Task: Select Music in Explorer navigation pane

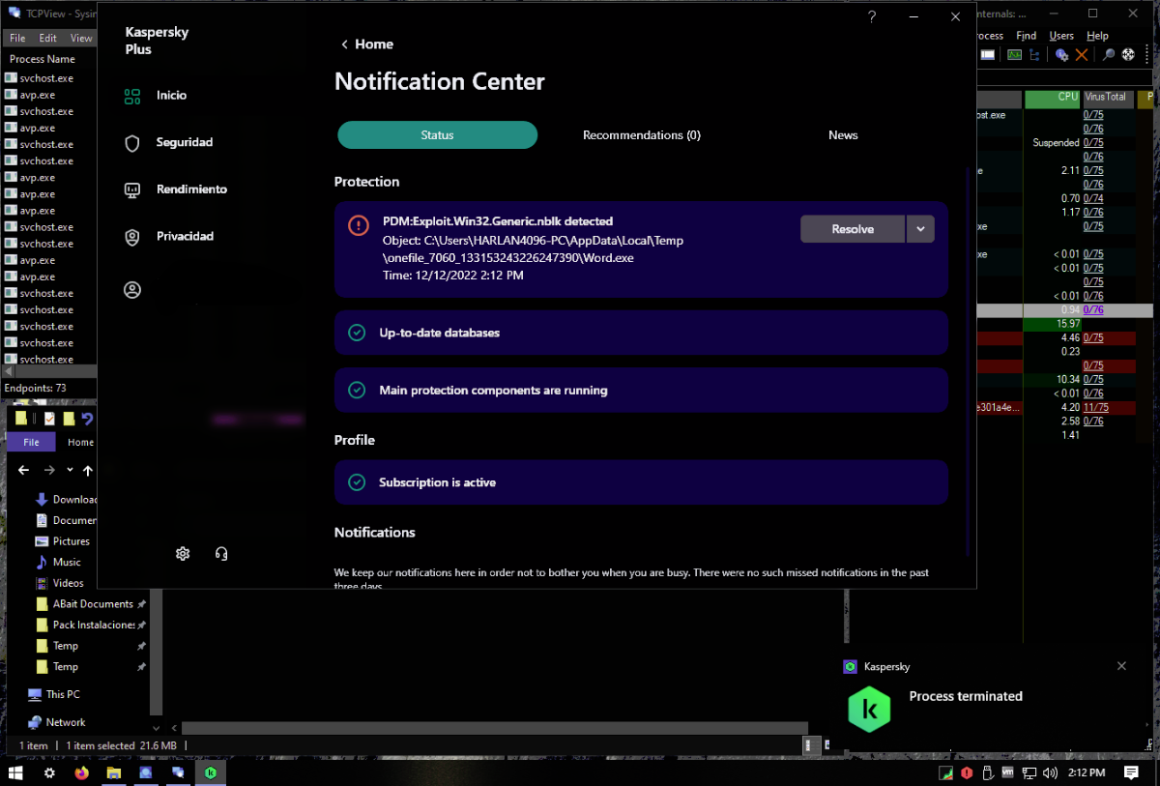Action: (58, 563)
